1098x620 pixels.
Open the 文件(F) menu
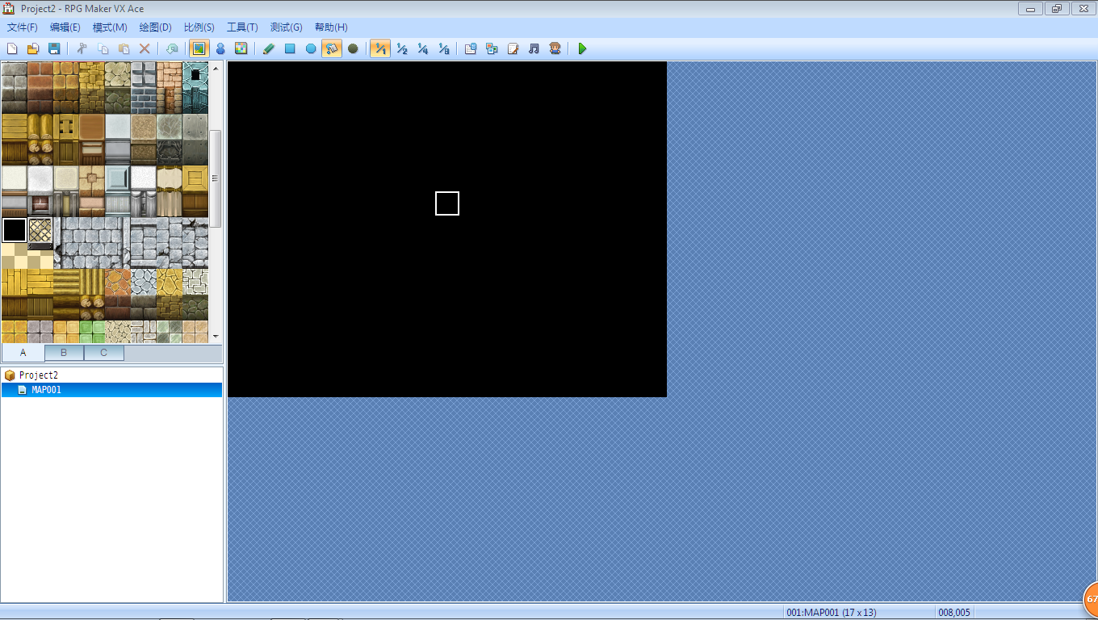22,27
